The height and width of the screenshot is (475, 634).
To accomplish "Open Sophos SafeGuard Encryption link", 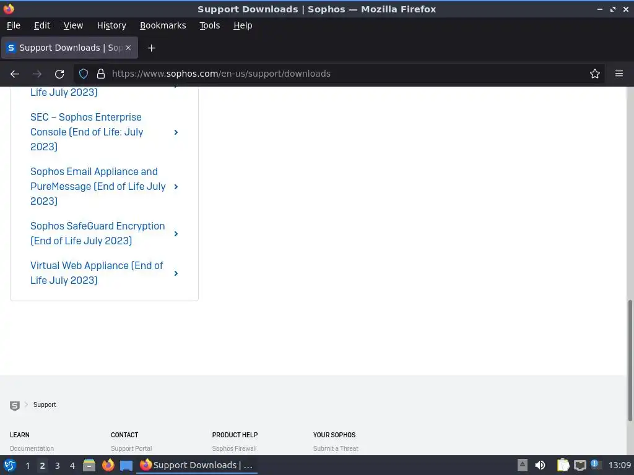I will click(x=97, y=233).
